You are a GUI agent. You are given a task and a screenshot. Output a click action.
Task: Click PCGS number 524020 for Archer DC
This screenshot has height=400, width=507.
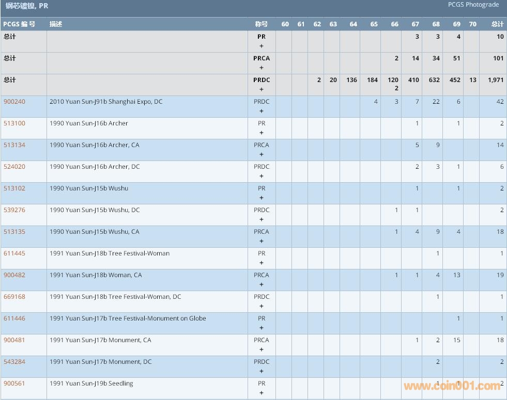pyautogui.click(x=14, y=167)
